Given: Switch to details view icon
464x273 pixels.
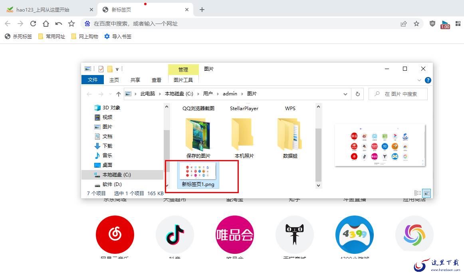Looking at the screenshot, I should click(x=418, y=193).
